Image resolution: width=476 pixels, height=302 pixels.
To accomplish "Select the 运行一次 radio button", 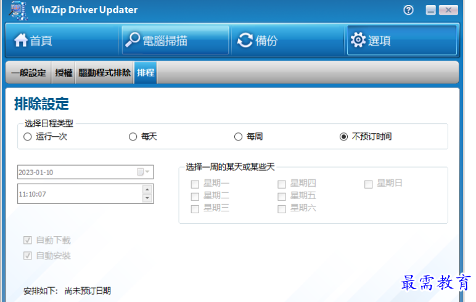I will coord(28,137).
